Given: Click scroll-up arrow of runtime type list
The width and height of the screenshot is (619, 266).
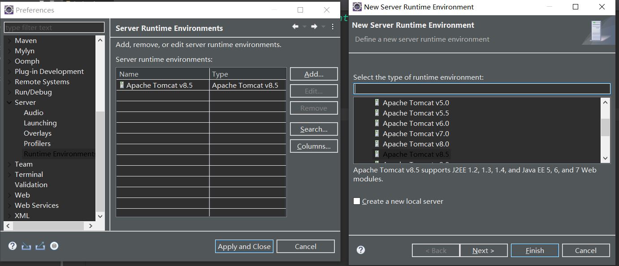Looking at the screenshot, I should point(606,103).
